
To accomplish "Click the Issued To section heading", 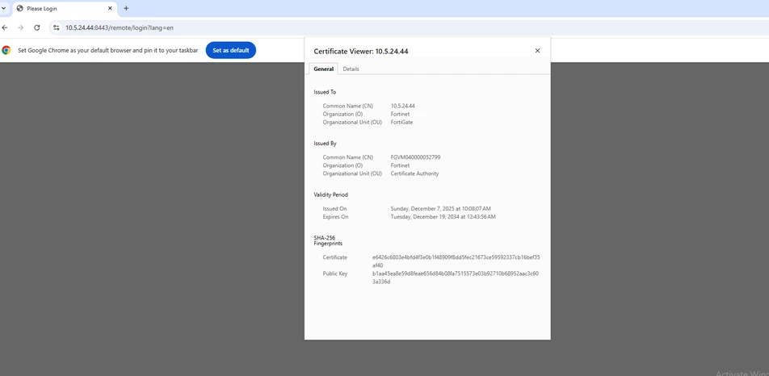I will pyautogui.click(x=325, y=92).
